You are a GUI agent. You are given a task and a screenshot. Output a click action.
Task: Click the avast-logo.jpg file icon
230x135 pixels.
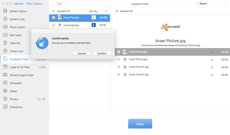[x=60, y=25]
